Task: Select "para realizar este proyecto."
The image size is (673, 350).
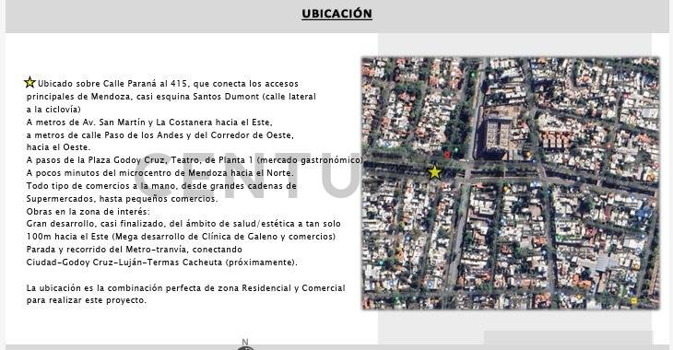Action: (x=87, y=300)
